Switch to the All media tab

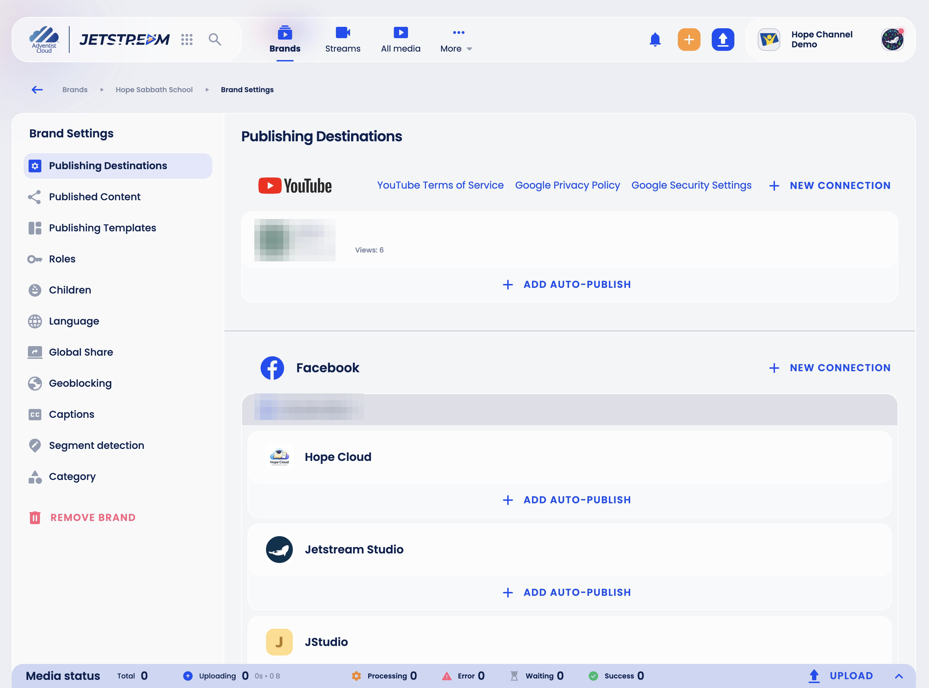click(401, 40)
